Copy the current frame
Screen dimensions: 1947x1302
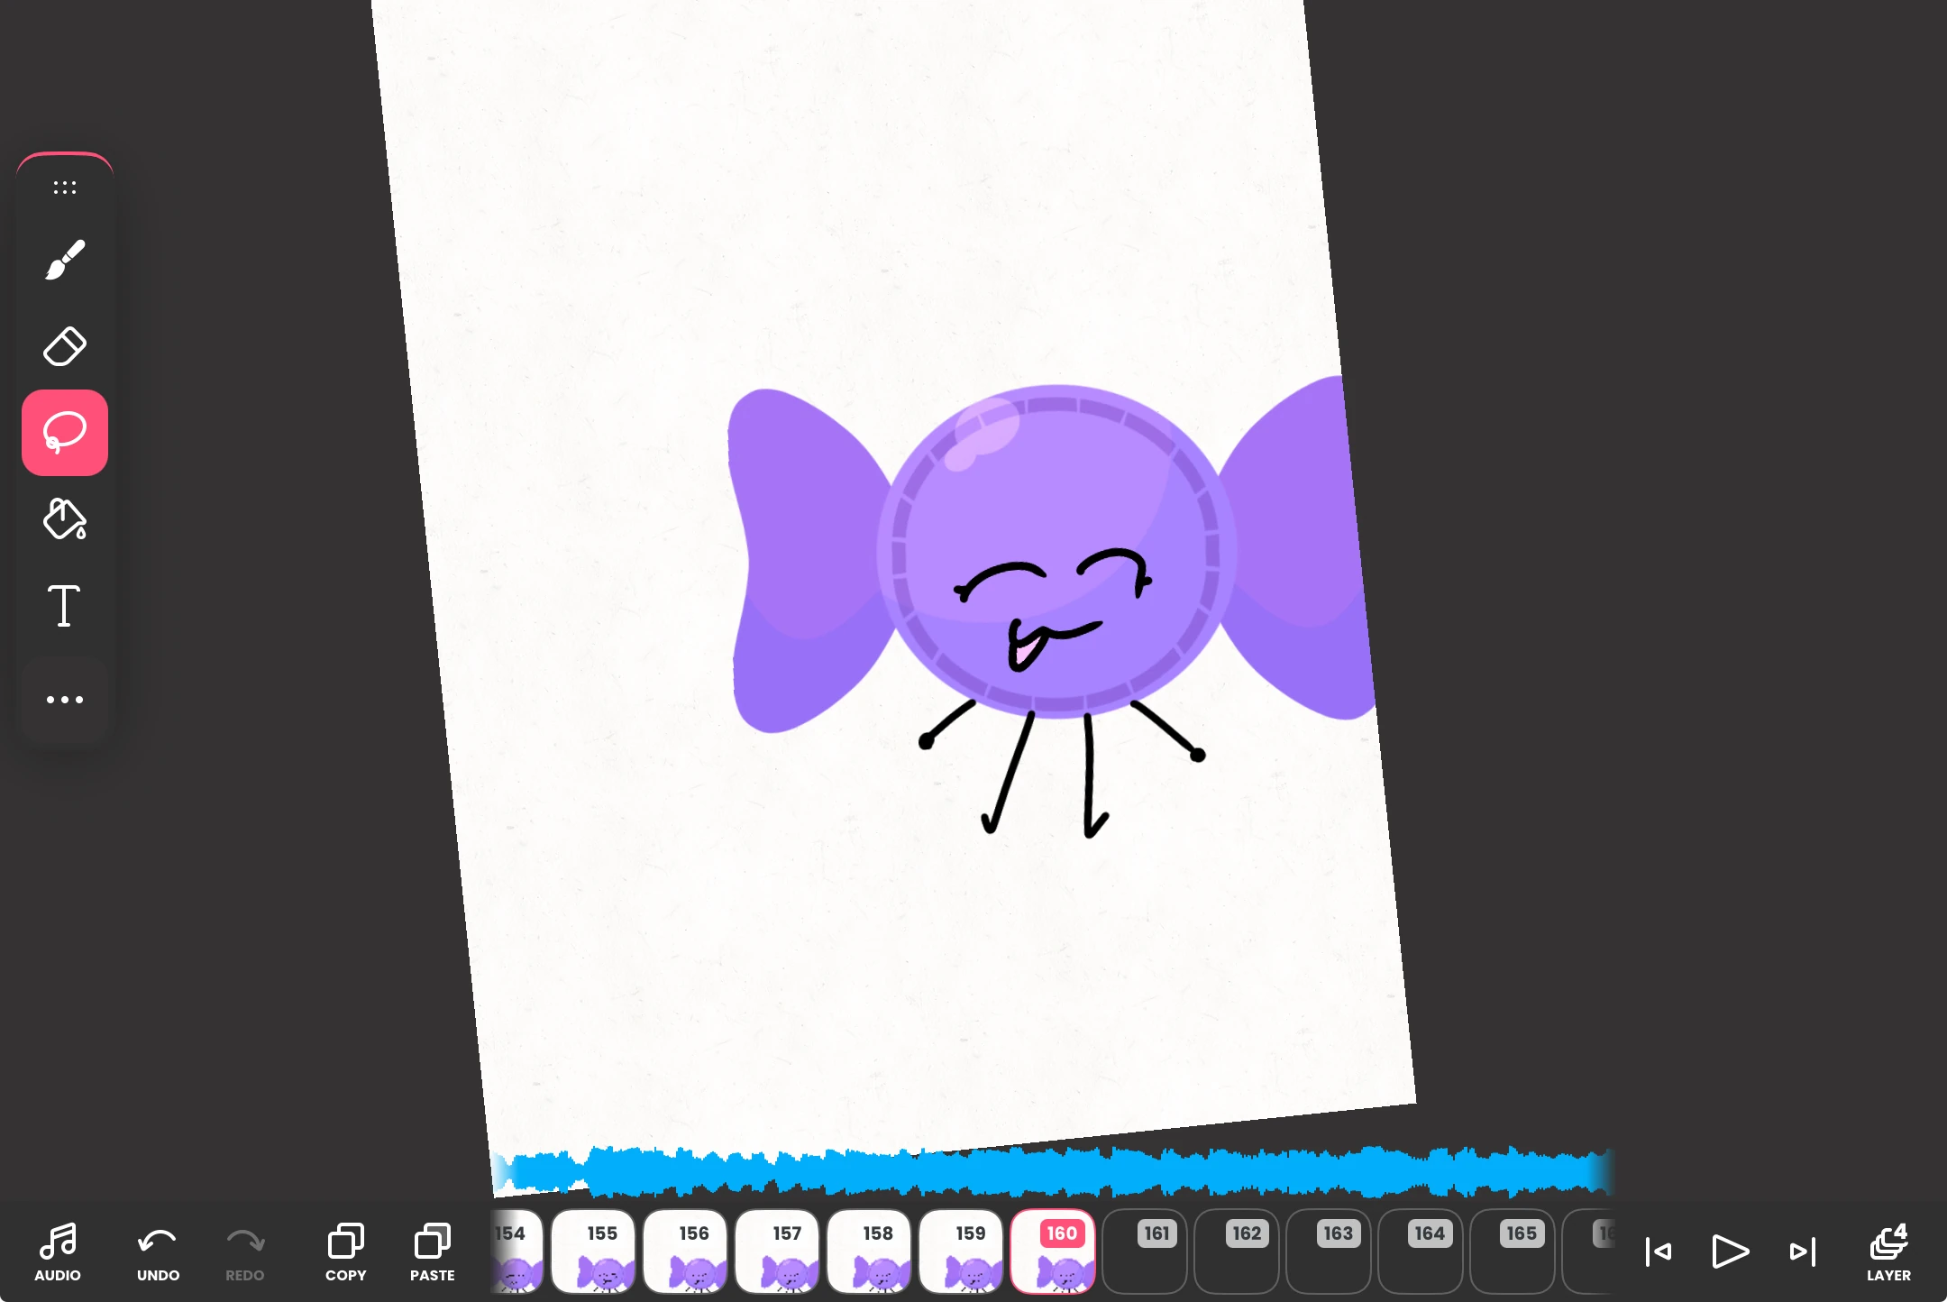tap(345, 1252)
